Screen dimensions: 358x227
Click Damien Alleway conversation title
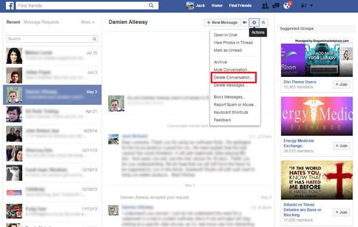click(128, 22)
